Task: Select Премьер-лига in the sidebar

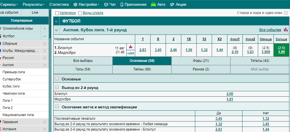Action: (x=14, y=72)
